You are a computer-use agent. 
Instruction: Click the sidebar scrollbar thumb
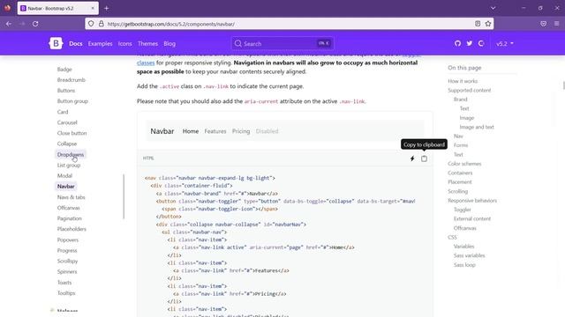(x=124, y=196)
